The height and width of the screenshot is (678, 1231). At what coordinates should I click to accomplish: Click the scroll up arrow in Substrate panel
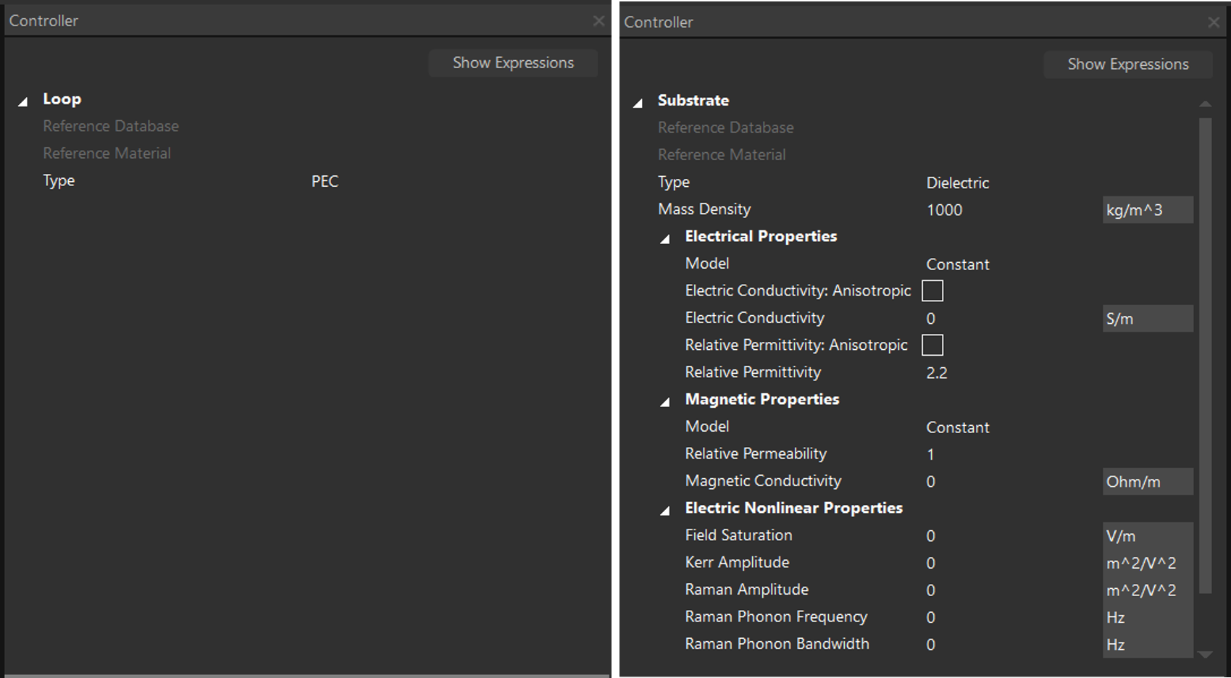[x=1205, y=104]
